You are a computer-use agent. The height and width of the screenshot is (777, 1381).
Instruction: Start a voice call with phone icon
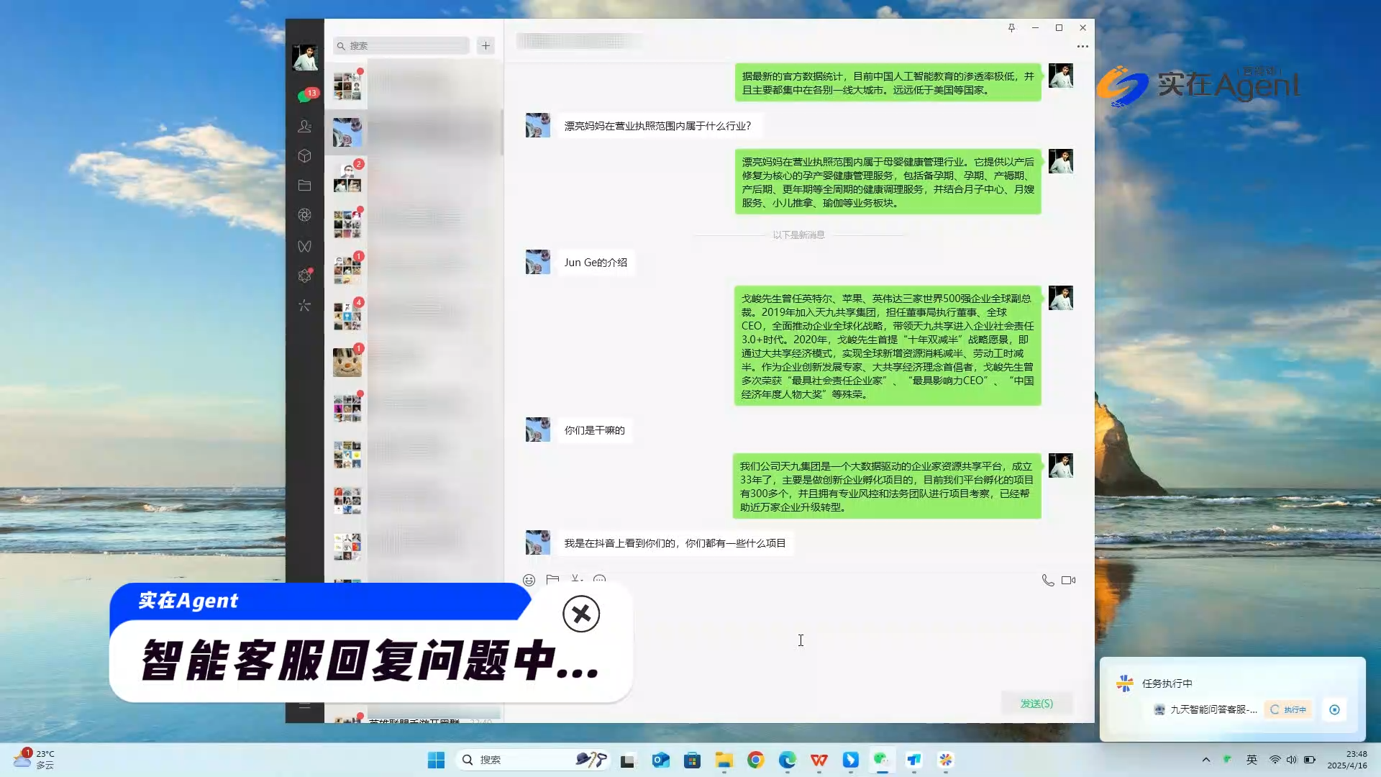[x=1048, y=580]
